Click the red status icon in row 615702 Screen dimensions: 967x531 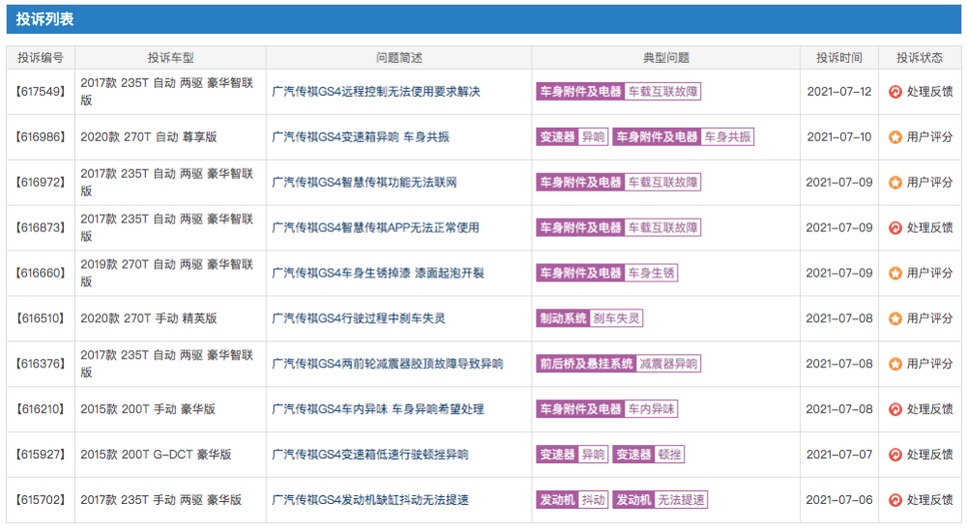pos(895,500)
